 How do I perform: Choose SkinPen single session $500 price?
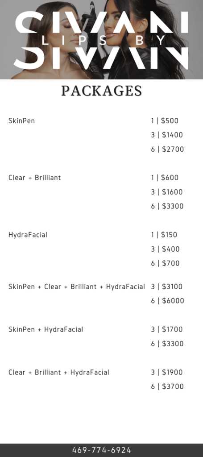(x=165, y=120)
